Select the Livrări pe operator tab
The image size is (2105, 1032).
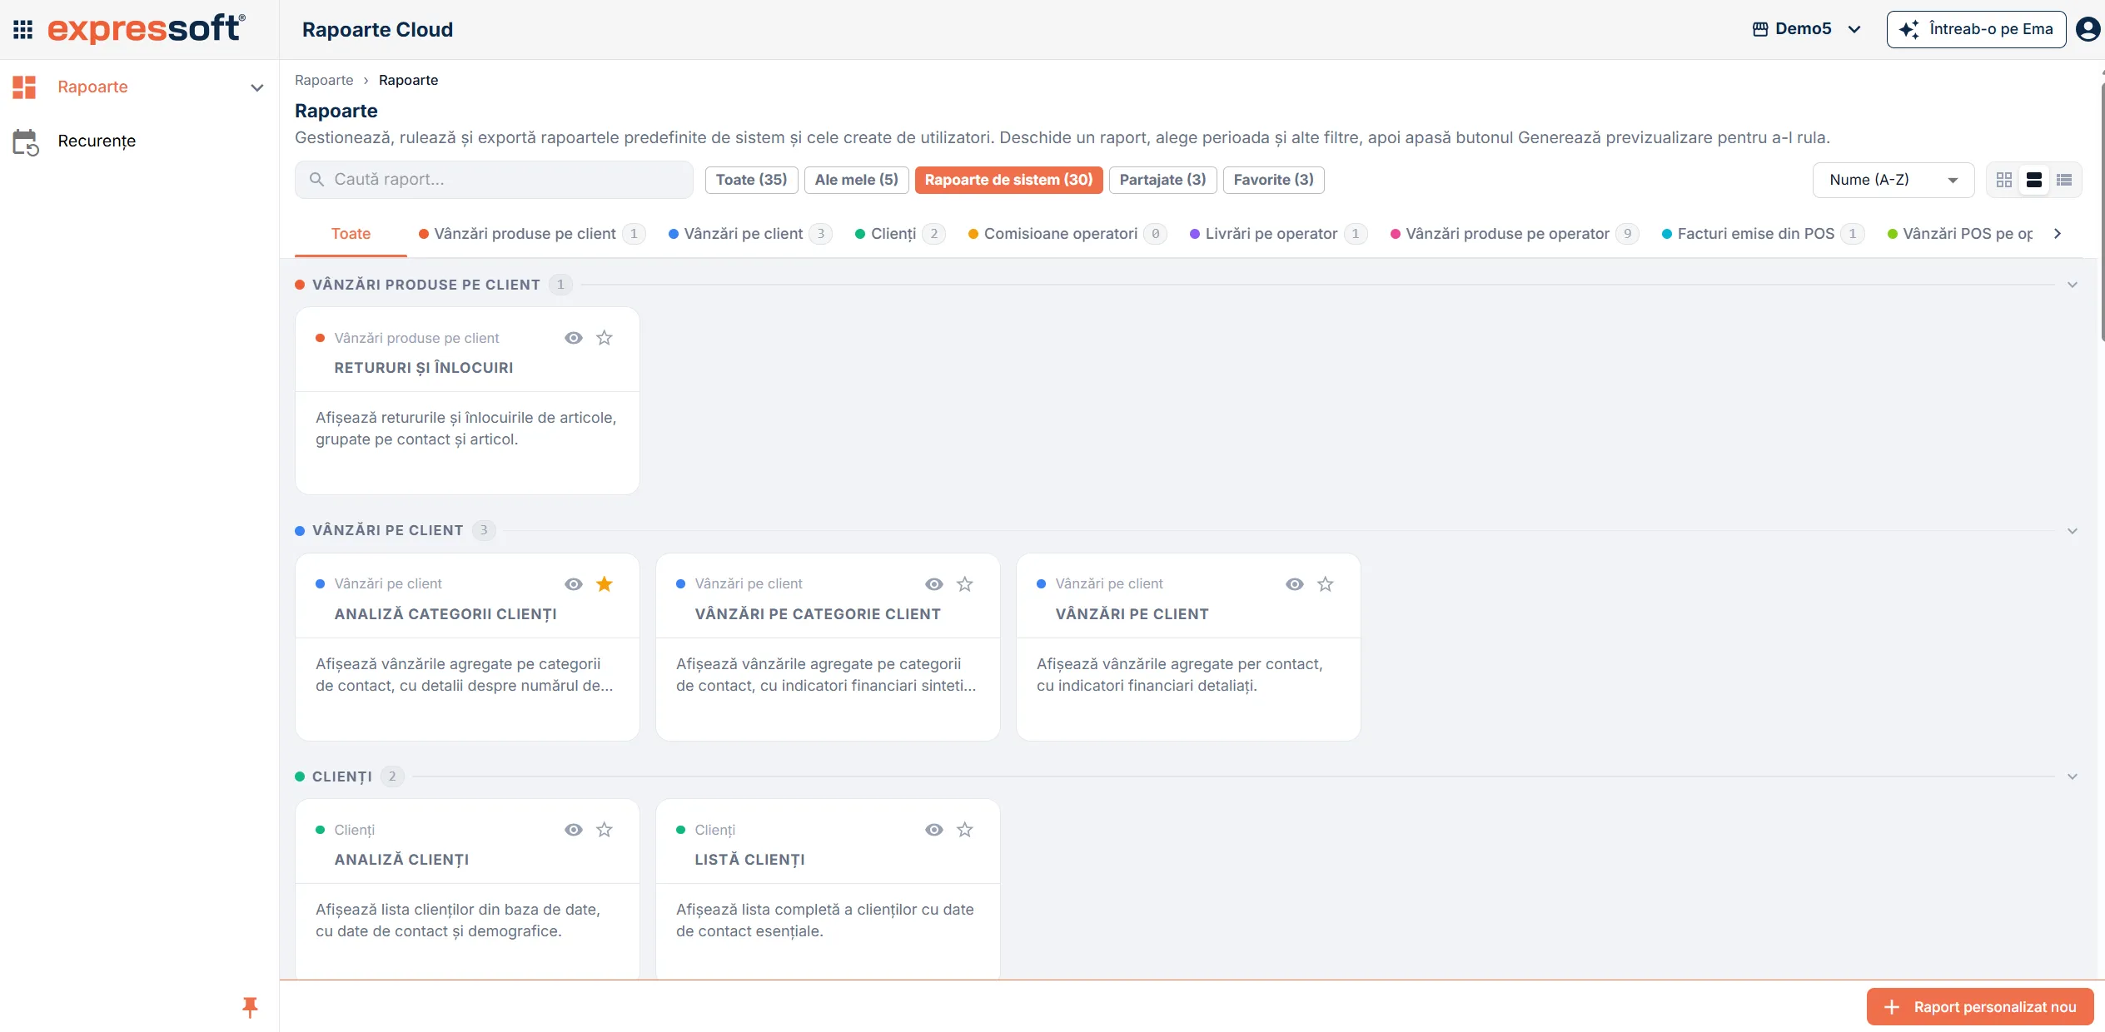[1278, 234]
